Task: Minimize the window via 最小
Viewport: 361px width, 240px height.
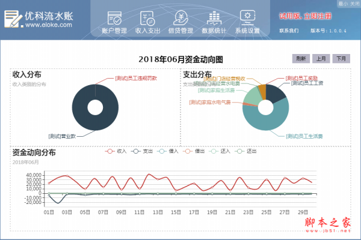Action: [x=343, y=4]
